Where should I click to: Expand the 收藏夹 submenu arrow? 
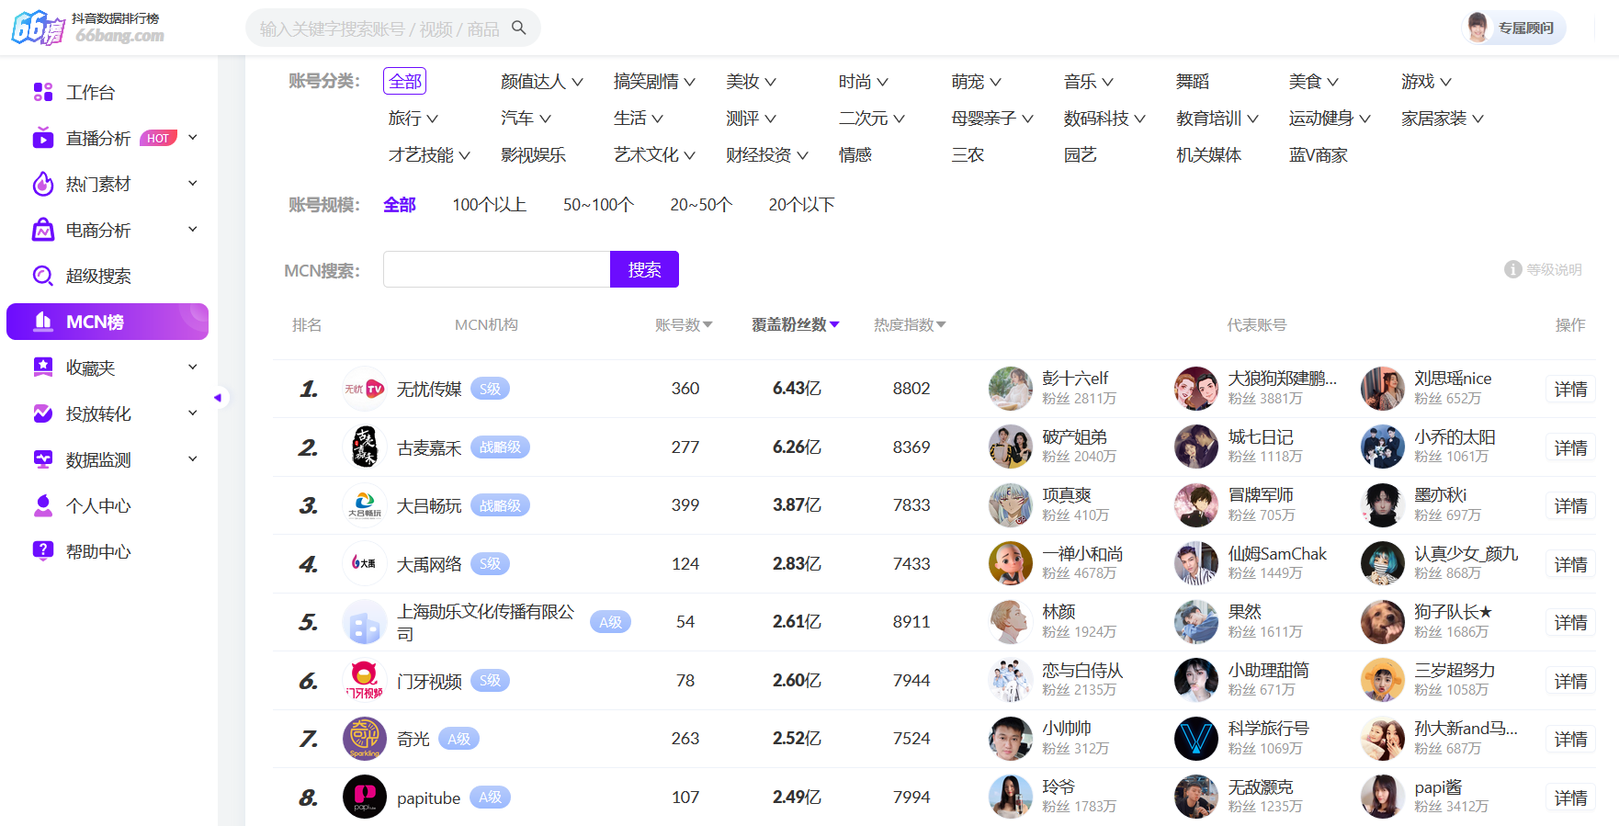(x=193, y=368)
